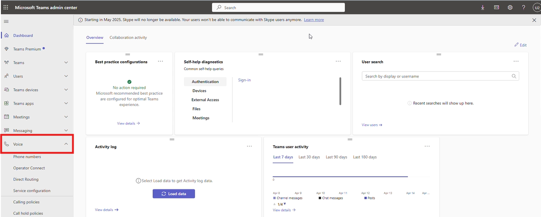Open the Sign-in diagnostics link

tap(244, 80)
